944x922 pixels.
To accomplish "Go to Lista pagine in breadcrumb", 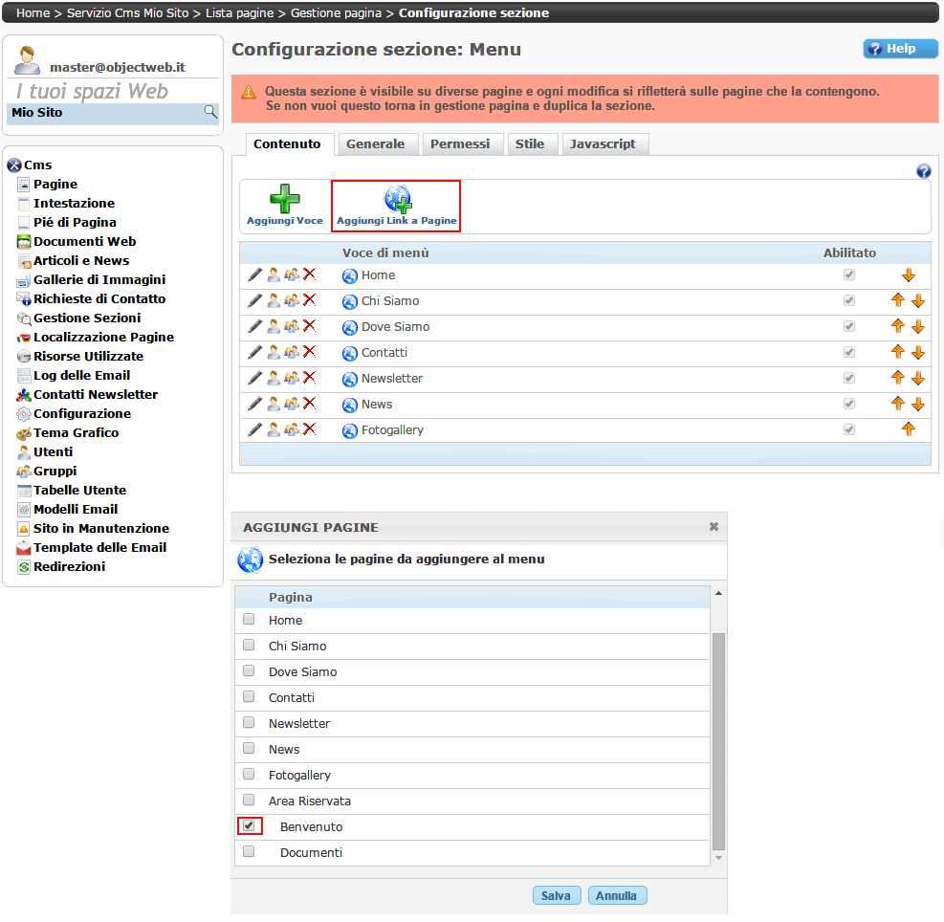I will click(x=241, y=13).
